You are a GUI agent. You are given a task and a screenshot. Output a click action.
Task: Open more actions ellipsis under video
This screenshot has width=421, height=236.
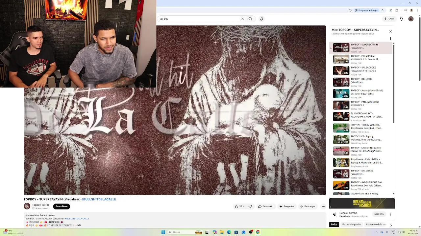click(323, 206)
